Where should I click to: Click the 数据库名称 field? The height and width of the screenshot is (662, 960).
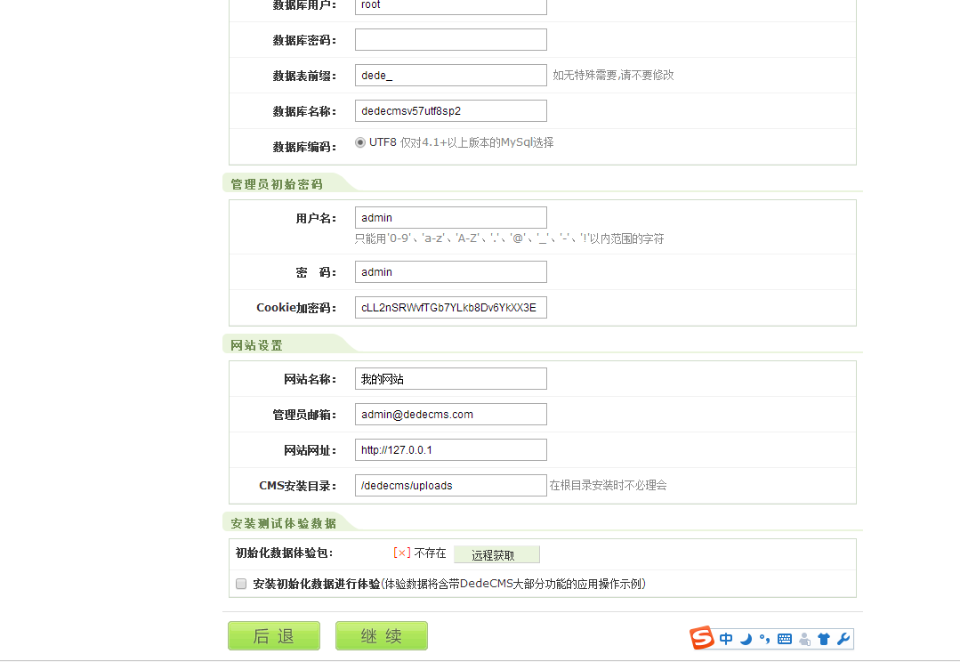(x=450, y=111)
